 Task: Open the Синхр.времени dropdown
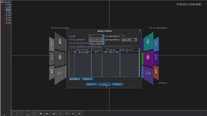click(96, 39)
